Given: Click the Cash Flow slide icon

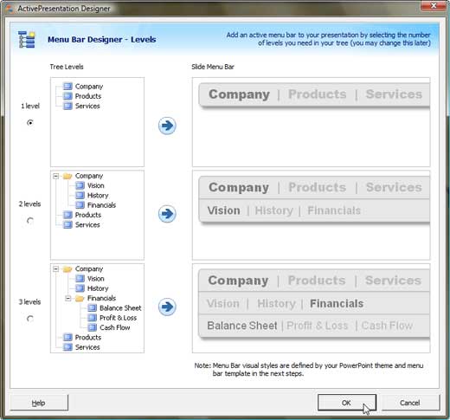Looking at the screenshot, I should click(93, 327).
